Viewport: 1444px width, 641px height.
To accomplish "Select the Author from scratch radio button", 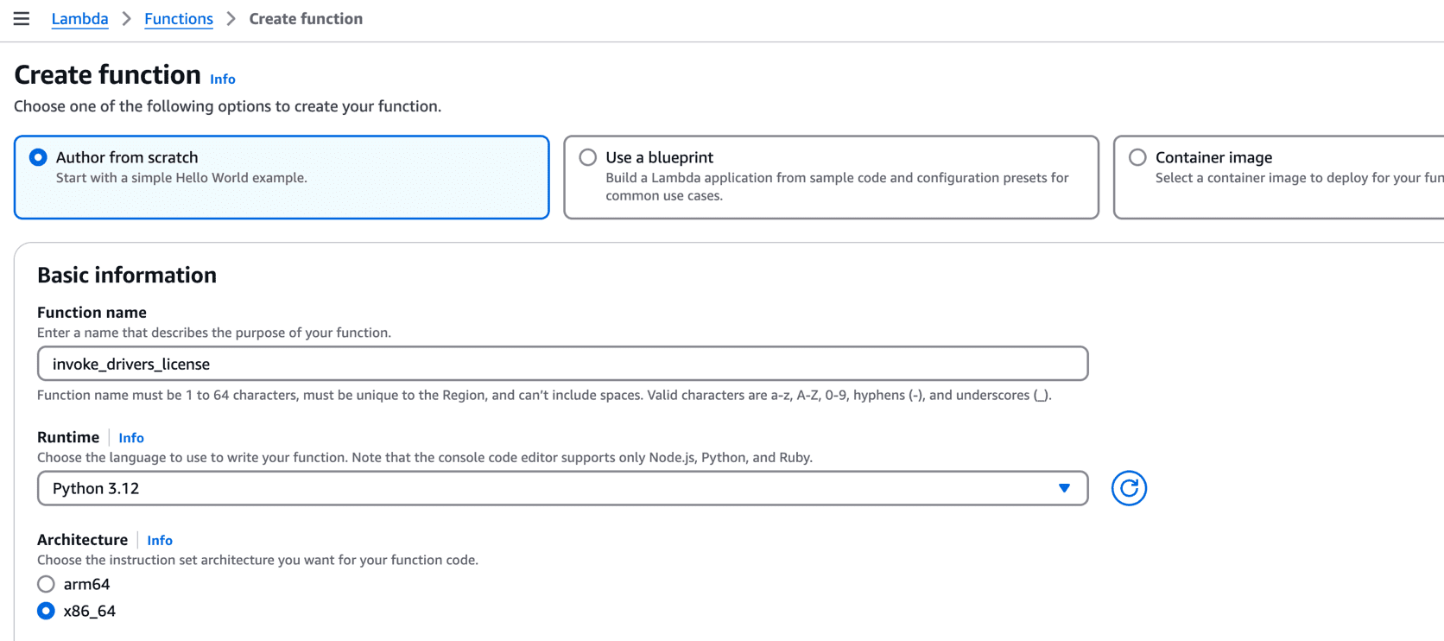I will (38, 157).
